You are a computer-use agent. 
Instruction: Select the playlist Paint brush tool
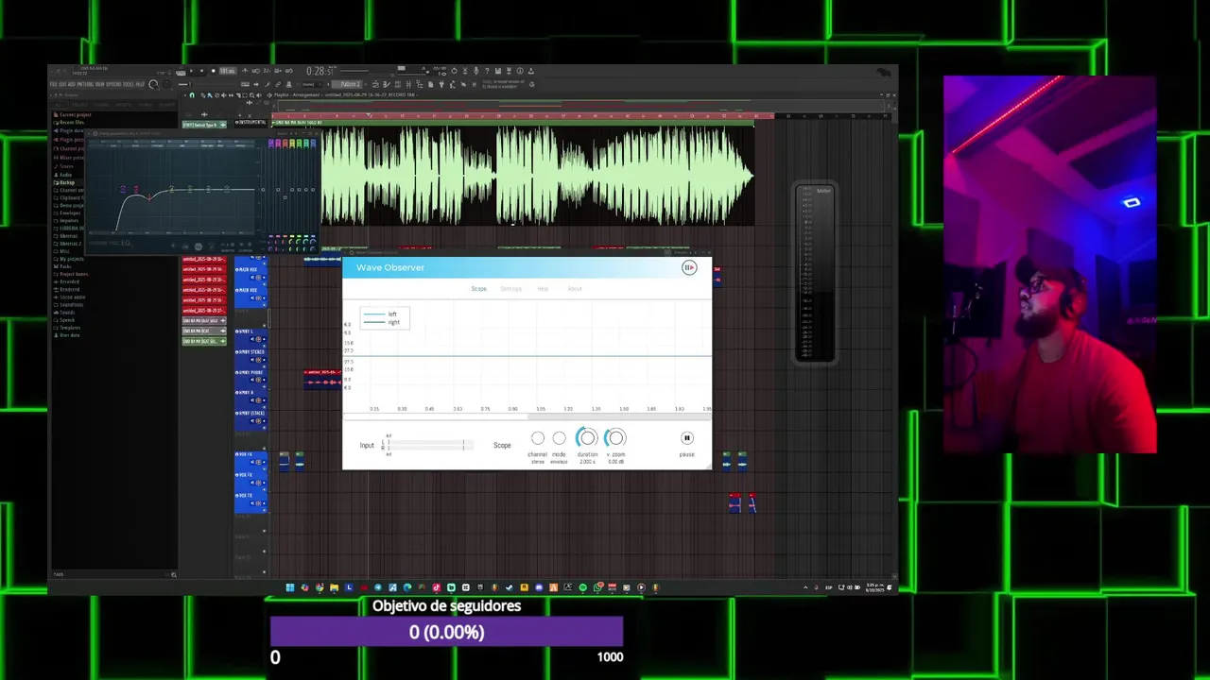(x=210, y=95)
